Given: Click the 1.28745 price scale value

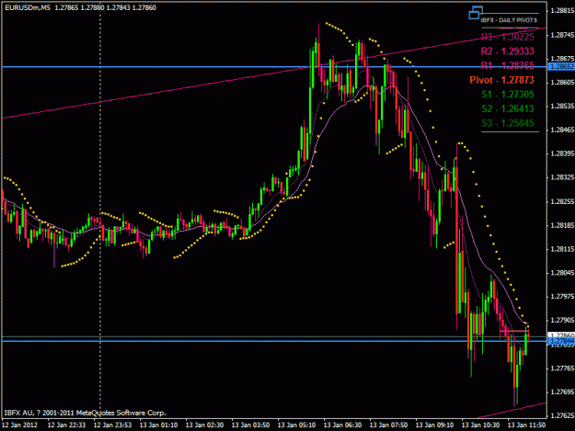Looking at the screenshot, I should point(562,35).
